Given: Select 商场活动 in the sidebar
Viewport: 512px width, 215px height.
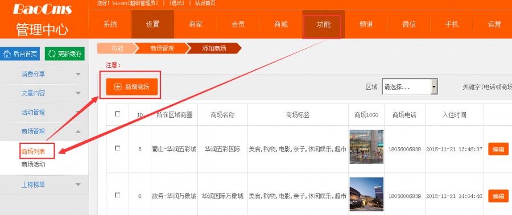Looking at the screenshot, I should coord(34,164).
